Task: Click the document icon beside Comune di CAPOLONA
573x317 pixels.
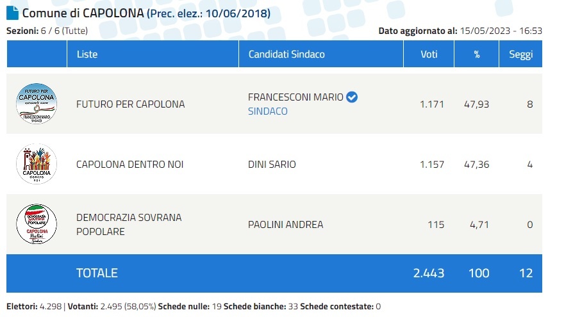Action: point(13,13)
